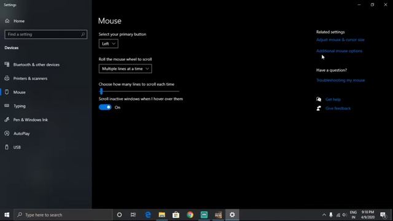Click the search magnifier in Find a setting
The image size is (393, 221).
(x=83, y=34)
